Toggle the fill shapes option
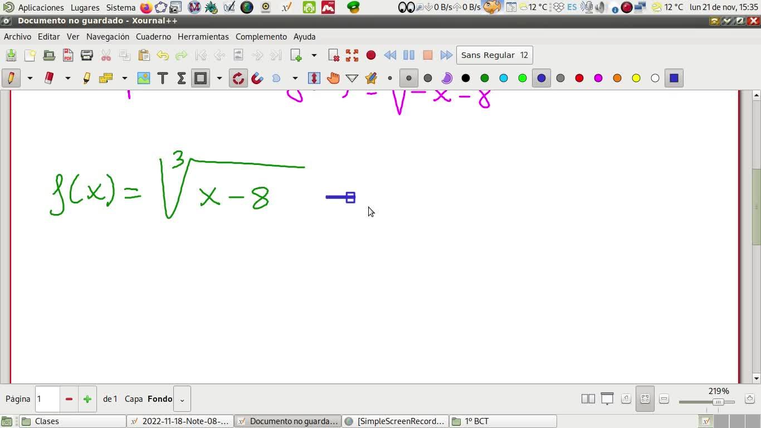This screenshot has width=761, height=428. (x=447, y=78)
